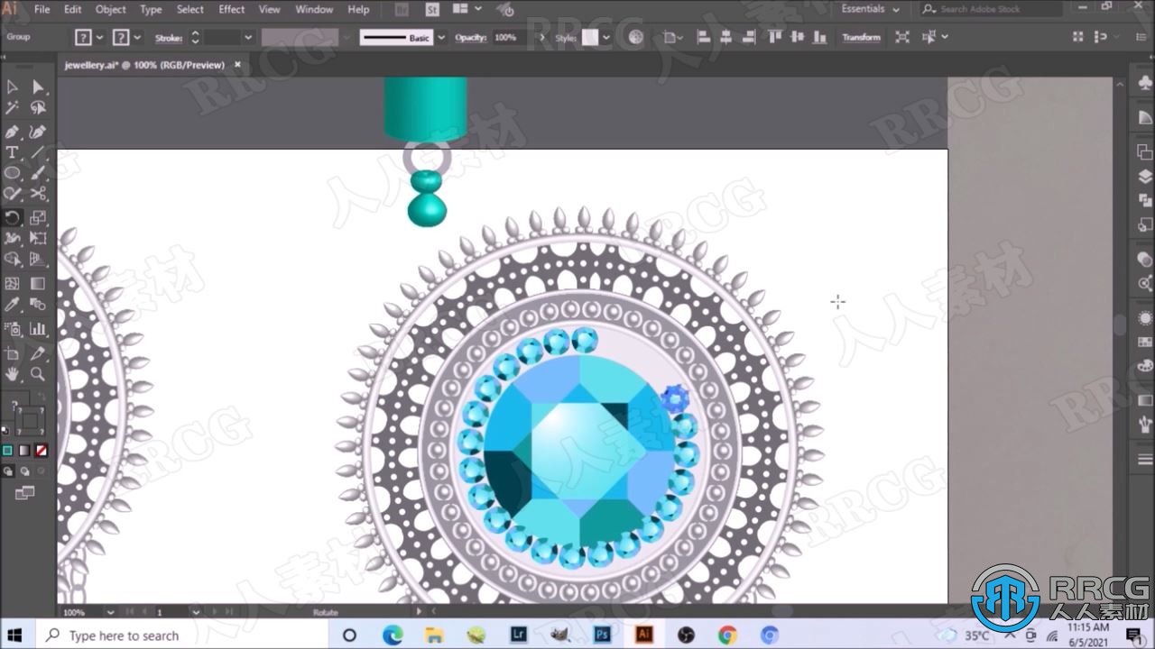This screenshot has height=649, width=1155.
Task: Select the Magic Wand tool
Action: 12,108
